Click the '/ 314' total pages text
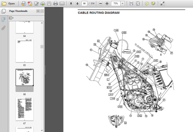 click(x=91, y=4)
